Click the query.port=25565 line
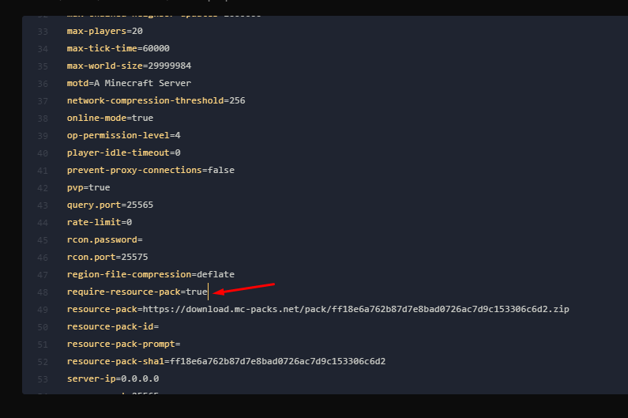 (110, 205)
